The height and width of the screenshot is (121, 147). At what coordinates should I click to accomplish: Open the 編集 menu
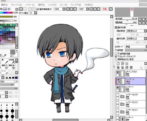pyautogui.click(x=4, y=5)
